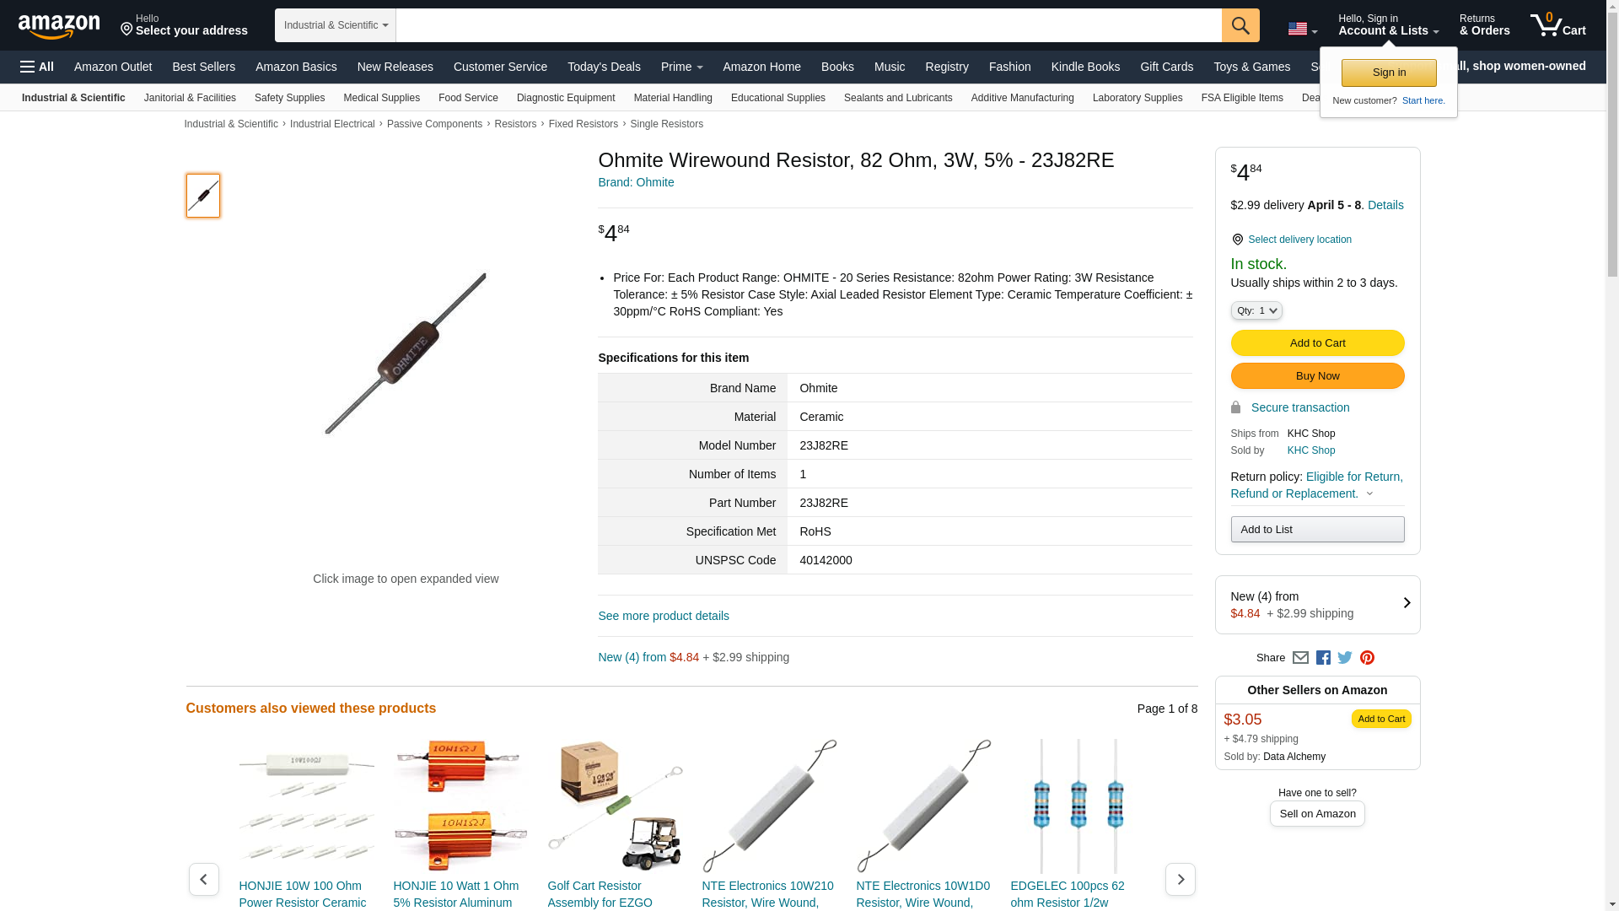1619x911 pixels.
Task: Click the US flag language selector
Action: tap(1302, 29)
